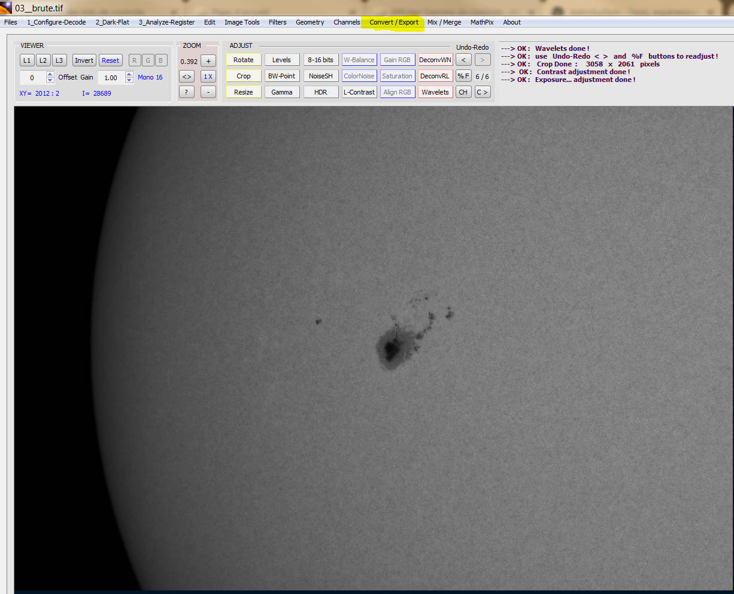The height and width of the screenshot is (594, 734).
Task: Undo with the < button
Action: [x=463, y=60]
